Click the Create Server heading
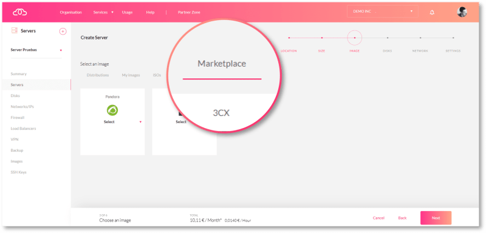This screenshot has height=233, width=486. tap(94, 38)
